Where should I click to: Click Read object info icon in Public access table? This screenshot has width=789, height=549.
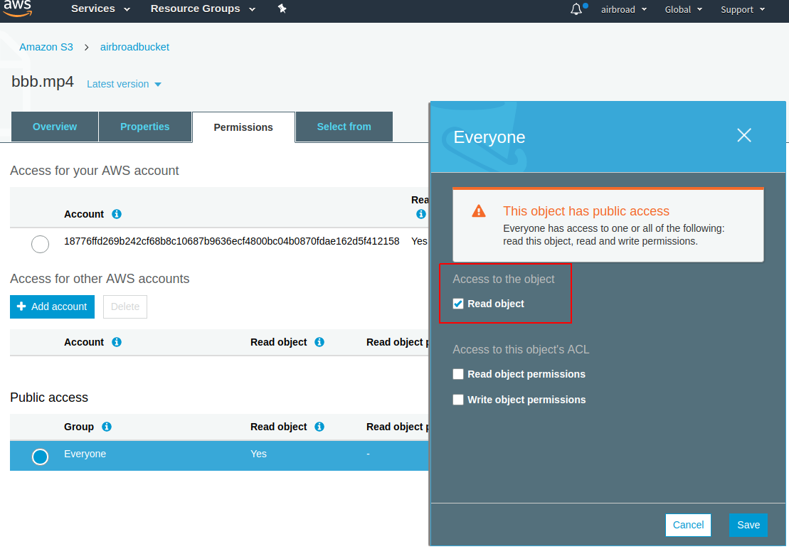click(319, 427)
